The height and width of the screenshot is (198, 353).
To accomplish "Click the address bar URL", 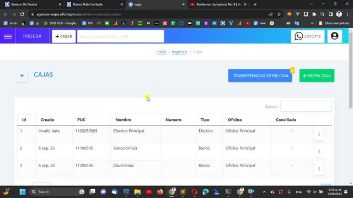I will (x=78, y=14).
